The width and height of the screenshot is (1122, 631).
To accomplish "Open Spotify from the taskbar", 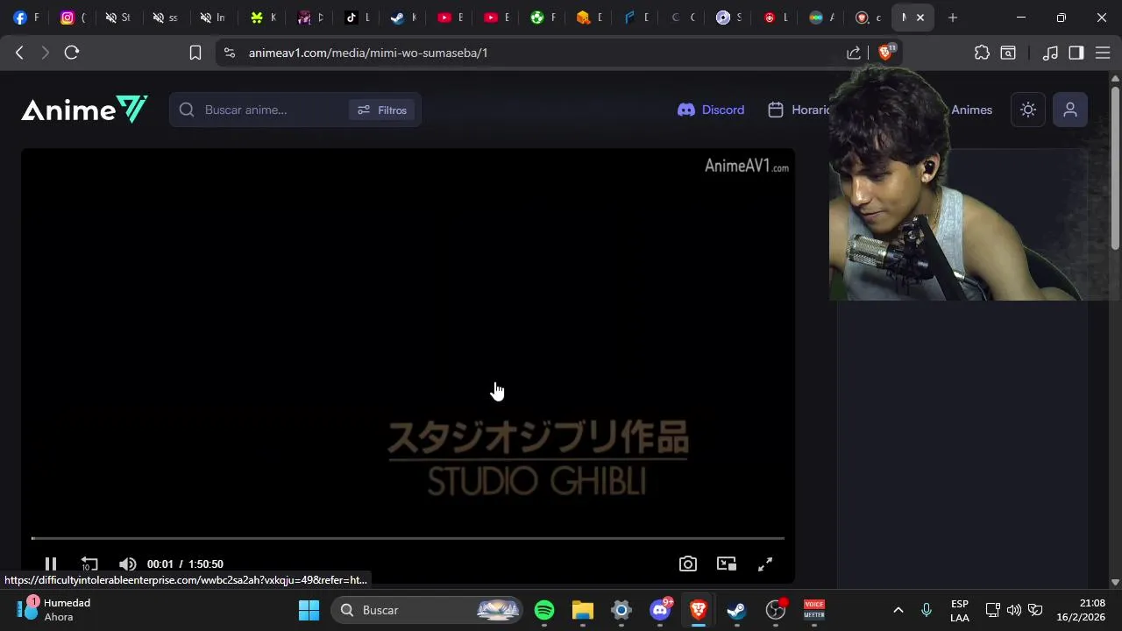I will pyautogui.click(x=544, y=610).
